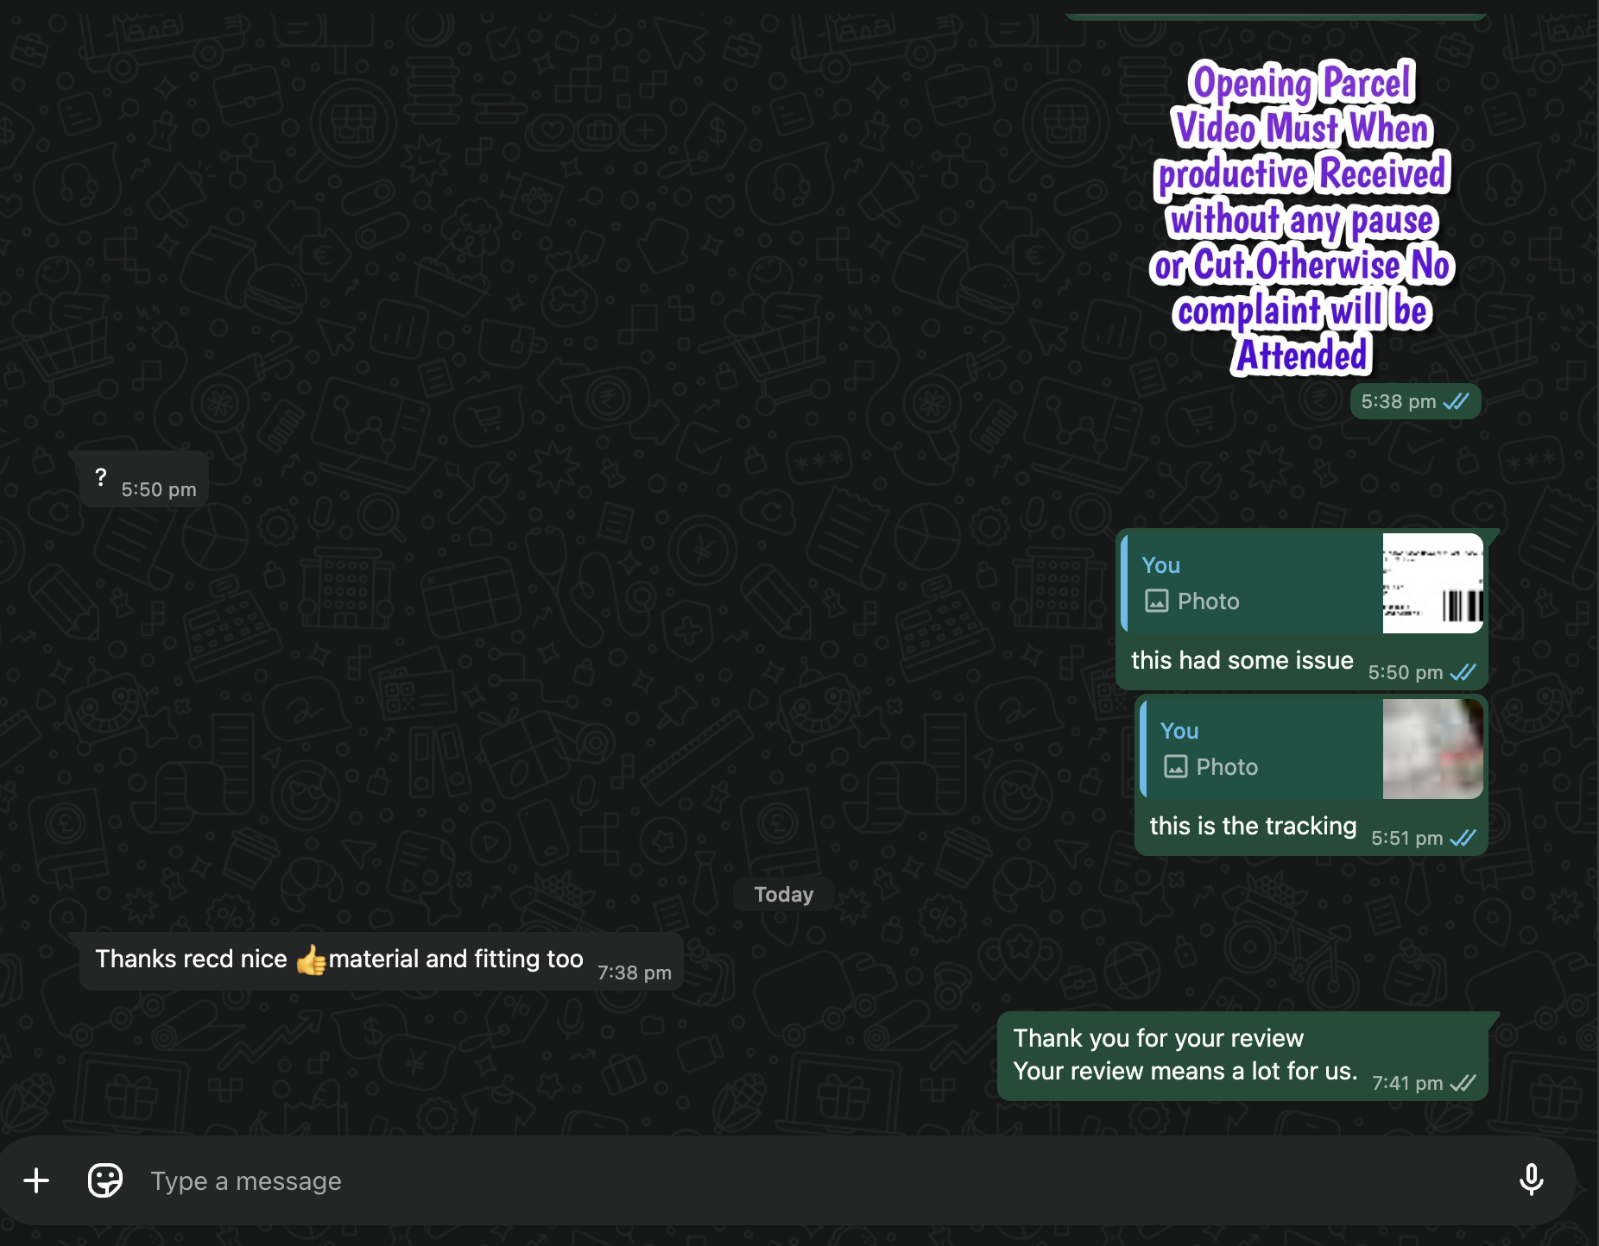
Task: Click the Today date separator
Action: coord(783,894)
